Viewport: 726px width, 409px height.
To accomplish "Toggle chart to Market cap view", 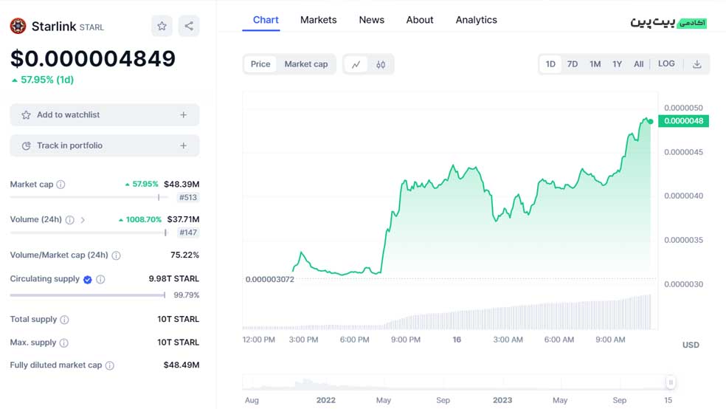I will pyautogui.click(x=305, y=64).
